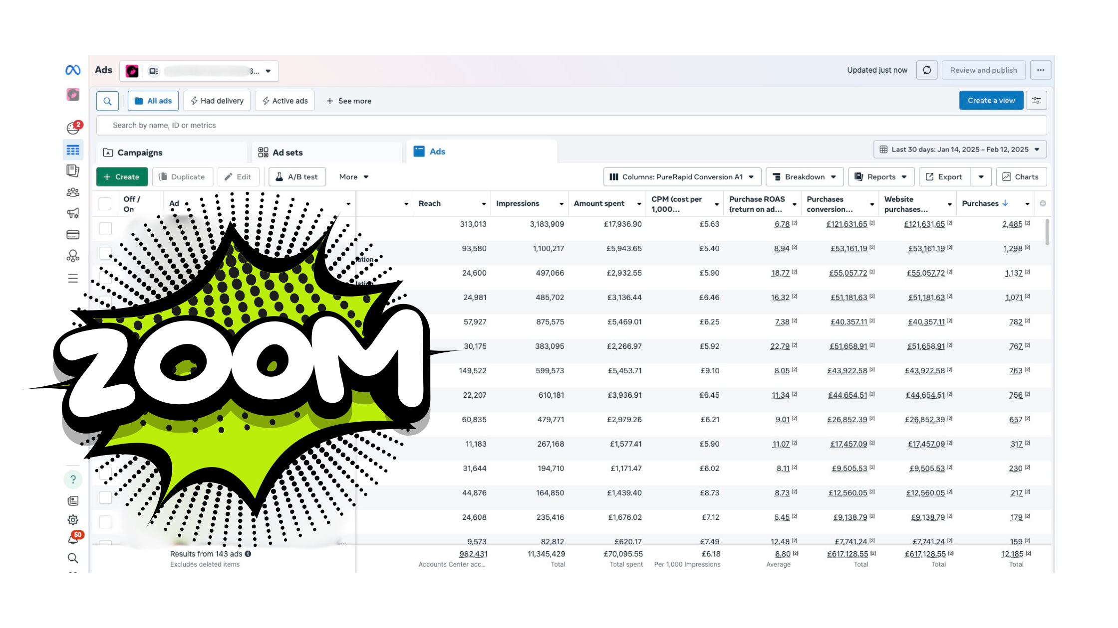Image resolution: width=1118 pixels, height=628 pixels.
Task: Click the 18.77 Purchase ROAS value
Action: pos(780,273)
